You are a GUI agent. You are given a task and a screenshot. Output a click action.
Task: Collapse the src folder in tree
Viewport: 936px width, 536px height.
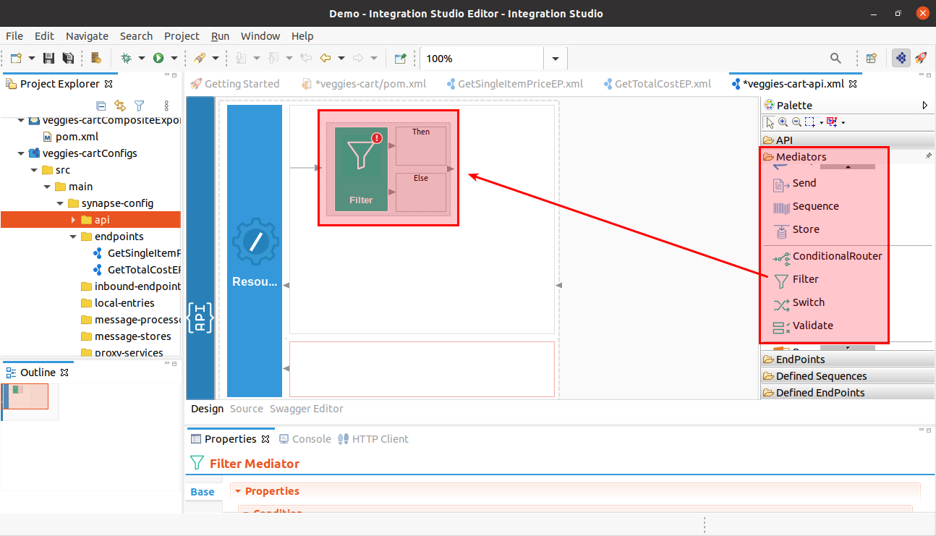pos(34,170)
